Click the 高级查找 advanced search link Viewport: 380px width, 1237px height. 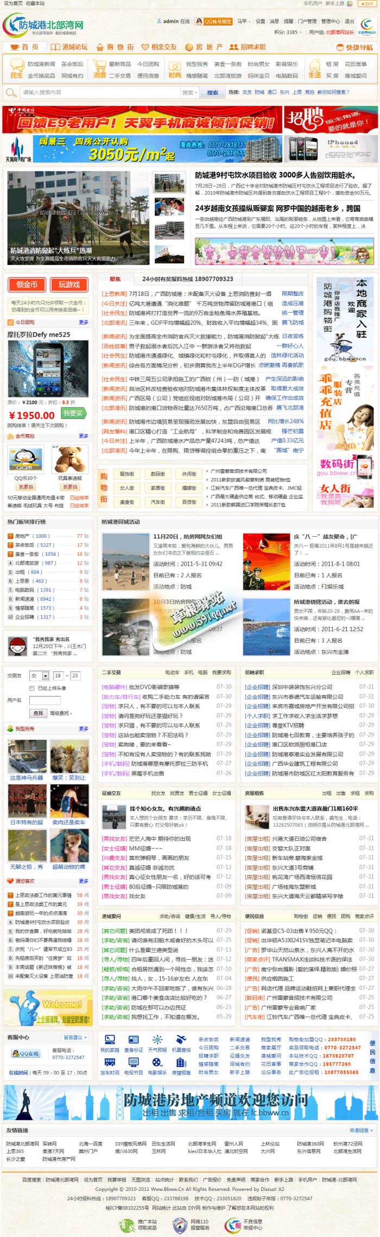(61, 713)
